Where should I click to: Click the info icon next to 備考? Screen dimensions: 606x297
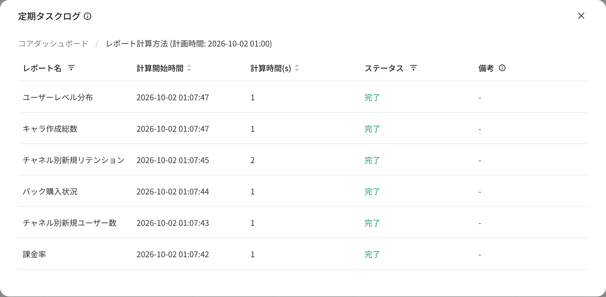pos(502,68)
